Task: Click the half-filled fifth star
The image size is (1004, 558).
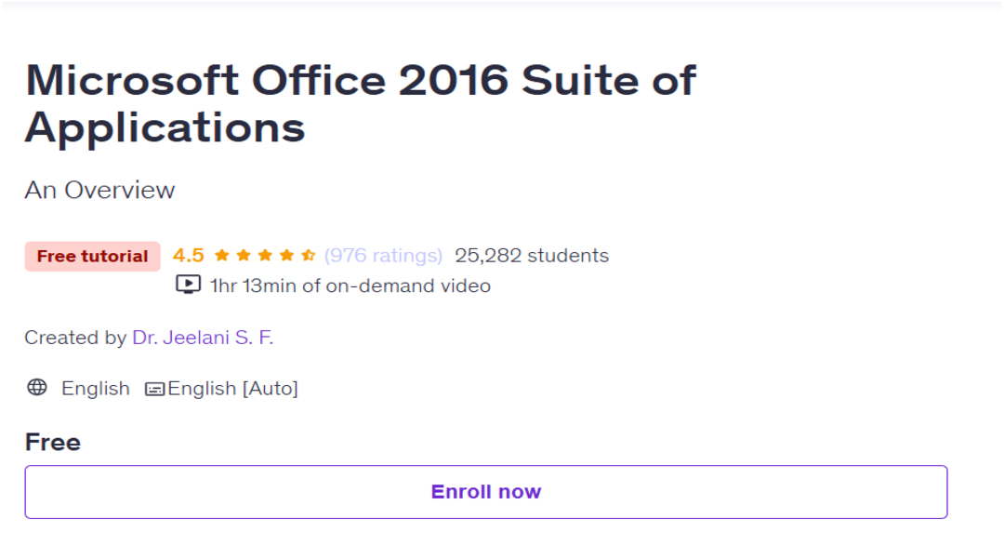Action: pos(308,256)
